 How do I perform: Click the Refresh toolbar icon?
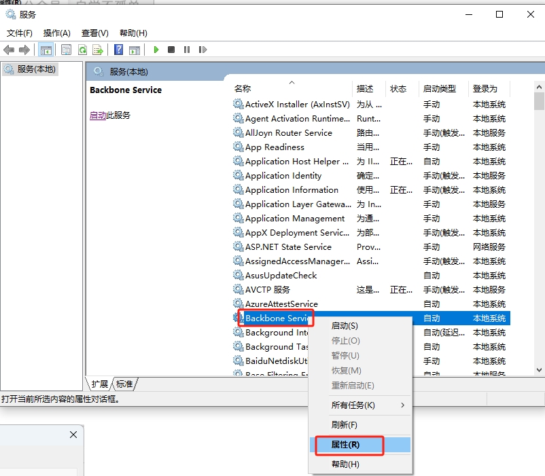tap(82, 50)
